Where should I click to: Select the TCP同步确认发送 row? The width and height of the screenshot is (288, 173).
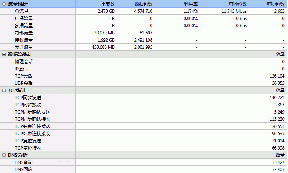144,112
